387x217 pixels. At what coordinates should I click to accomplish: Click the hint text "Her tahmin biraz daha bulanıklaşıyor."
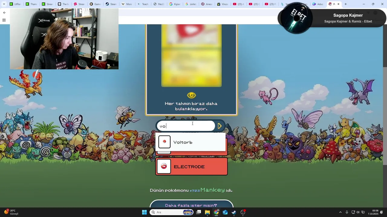pos(191,106)
